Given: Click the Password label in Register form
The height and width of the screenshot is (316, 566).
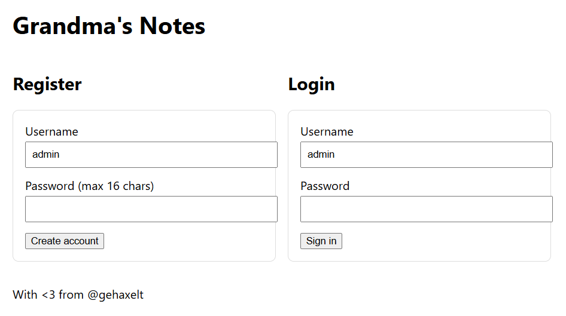Looking at the screenshot, I should coord(50,186).
